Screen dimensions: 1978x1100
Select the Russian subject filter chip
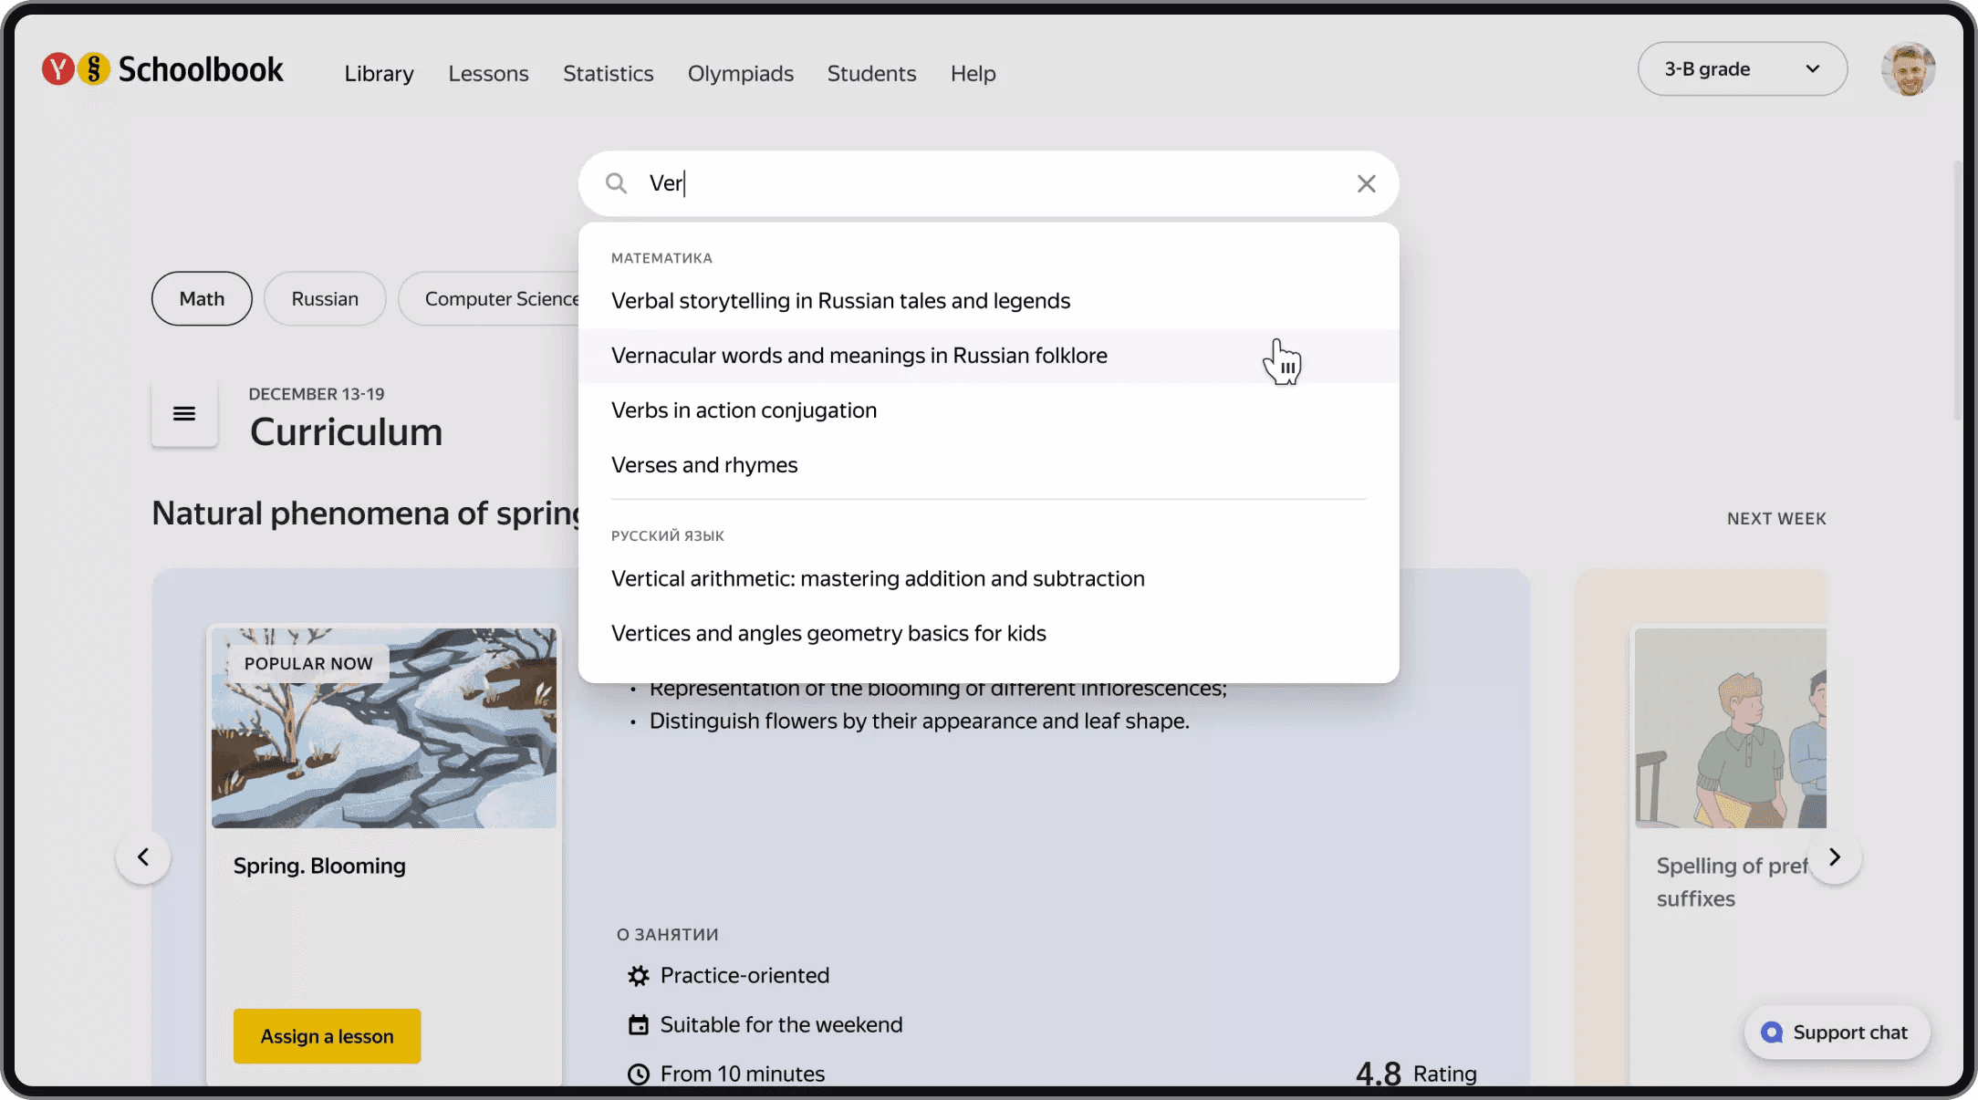pyautogui.click(x=325, y=298)
